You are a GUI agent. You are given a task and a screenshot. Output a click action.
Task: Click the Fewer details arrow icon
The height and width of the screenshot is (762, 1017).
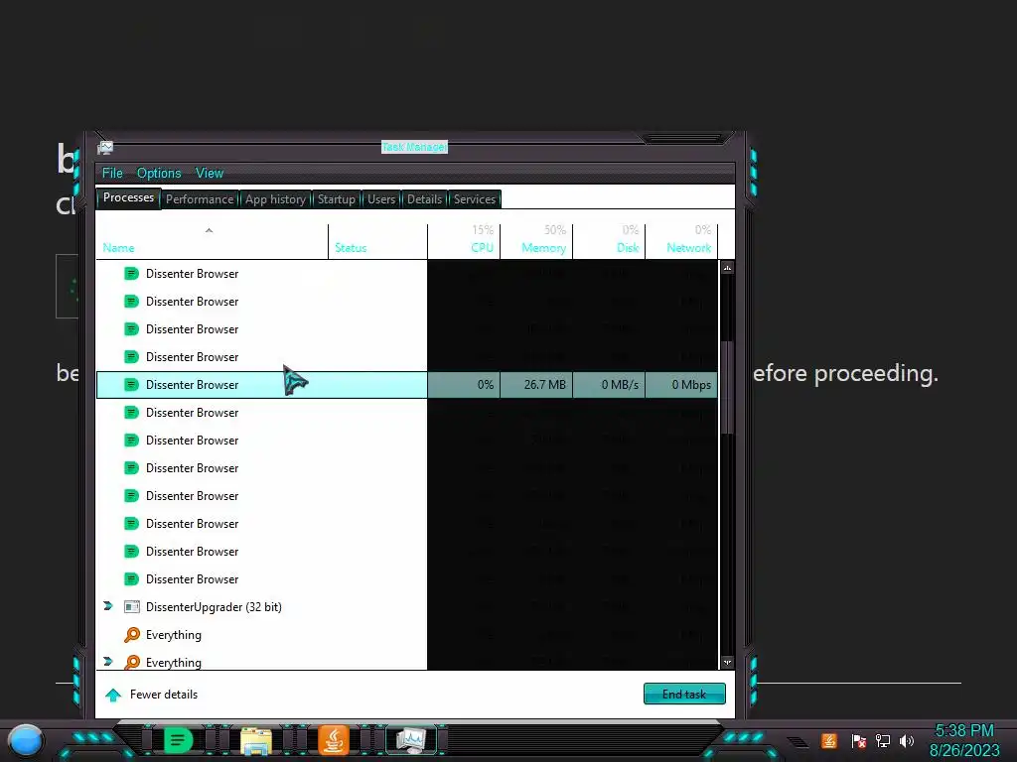113,696
